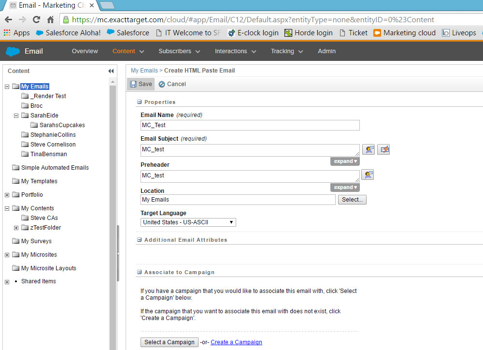The image size is (483, 350).
Task: Click the My Emails breadcrumb link
Action: (144, 70)
